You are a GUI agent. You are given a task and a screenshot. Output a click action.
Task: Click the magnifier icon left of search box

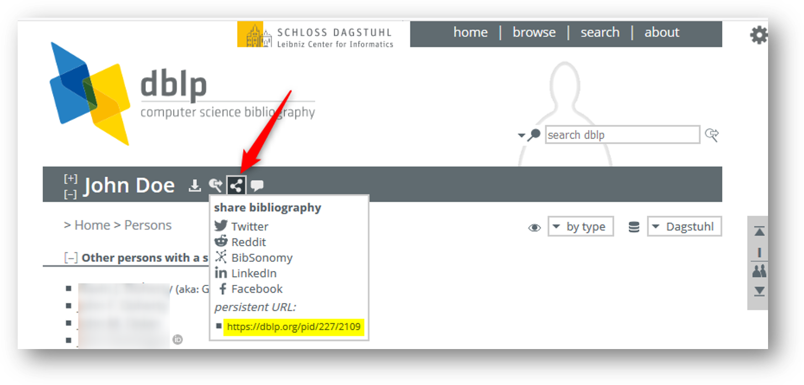point(534,134)
